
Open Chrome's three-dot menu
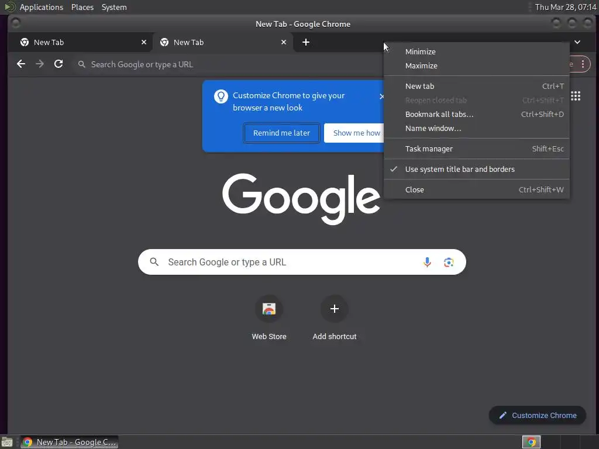pyautogui.click(x=583, y=64)
